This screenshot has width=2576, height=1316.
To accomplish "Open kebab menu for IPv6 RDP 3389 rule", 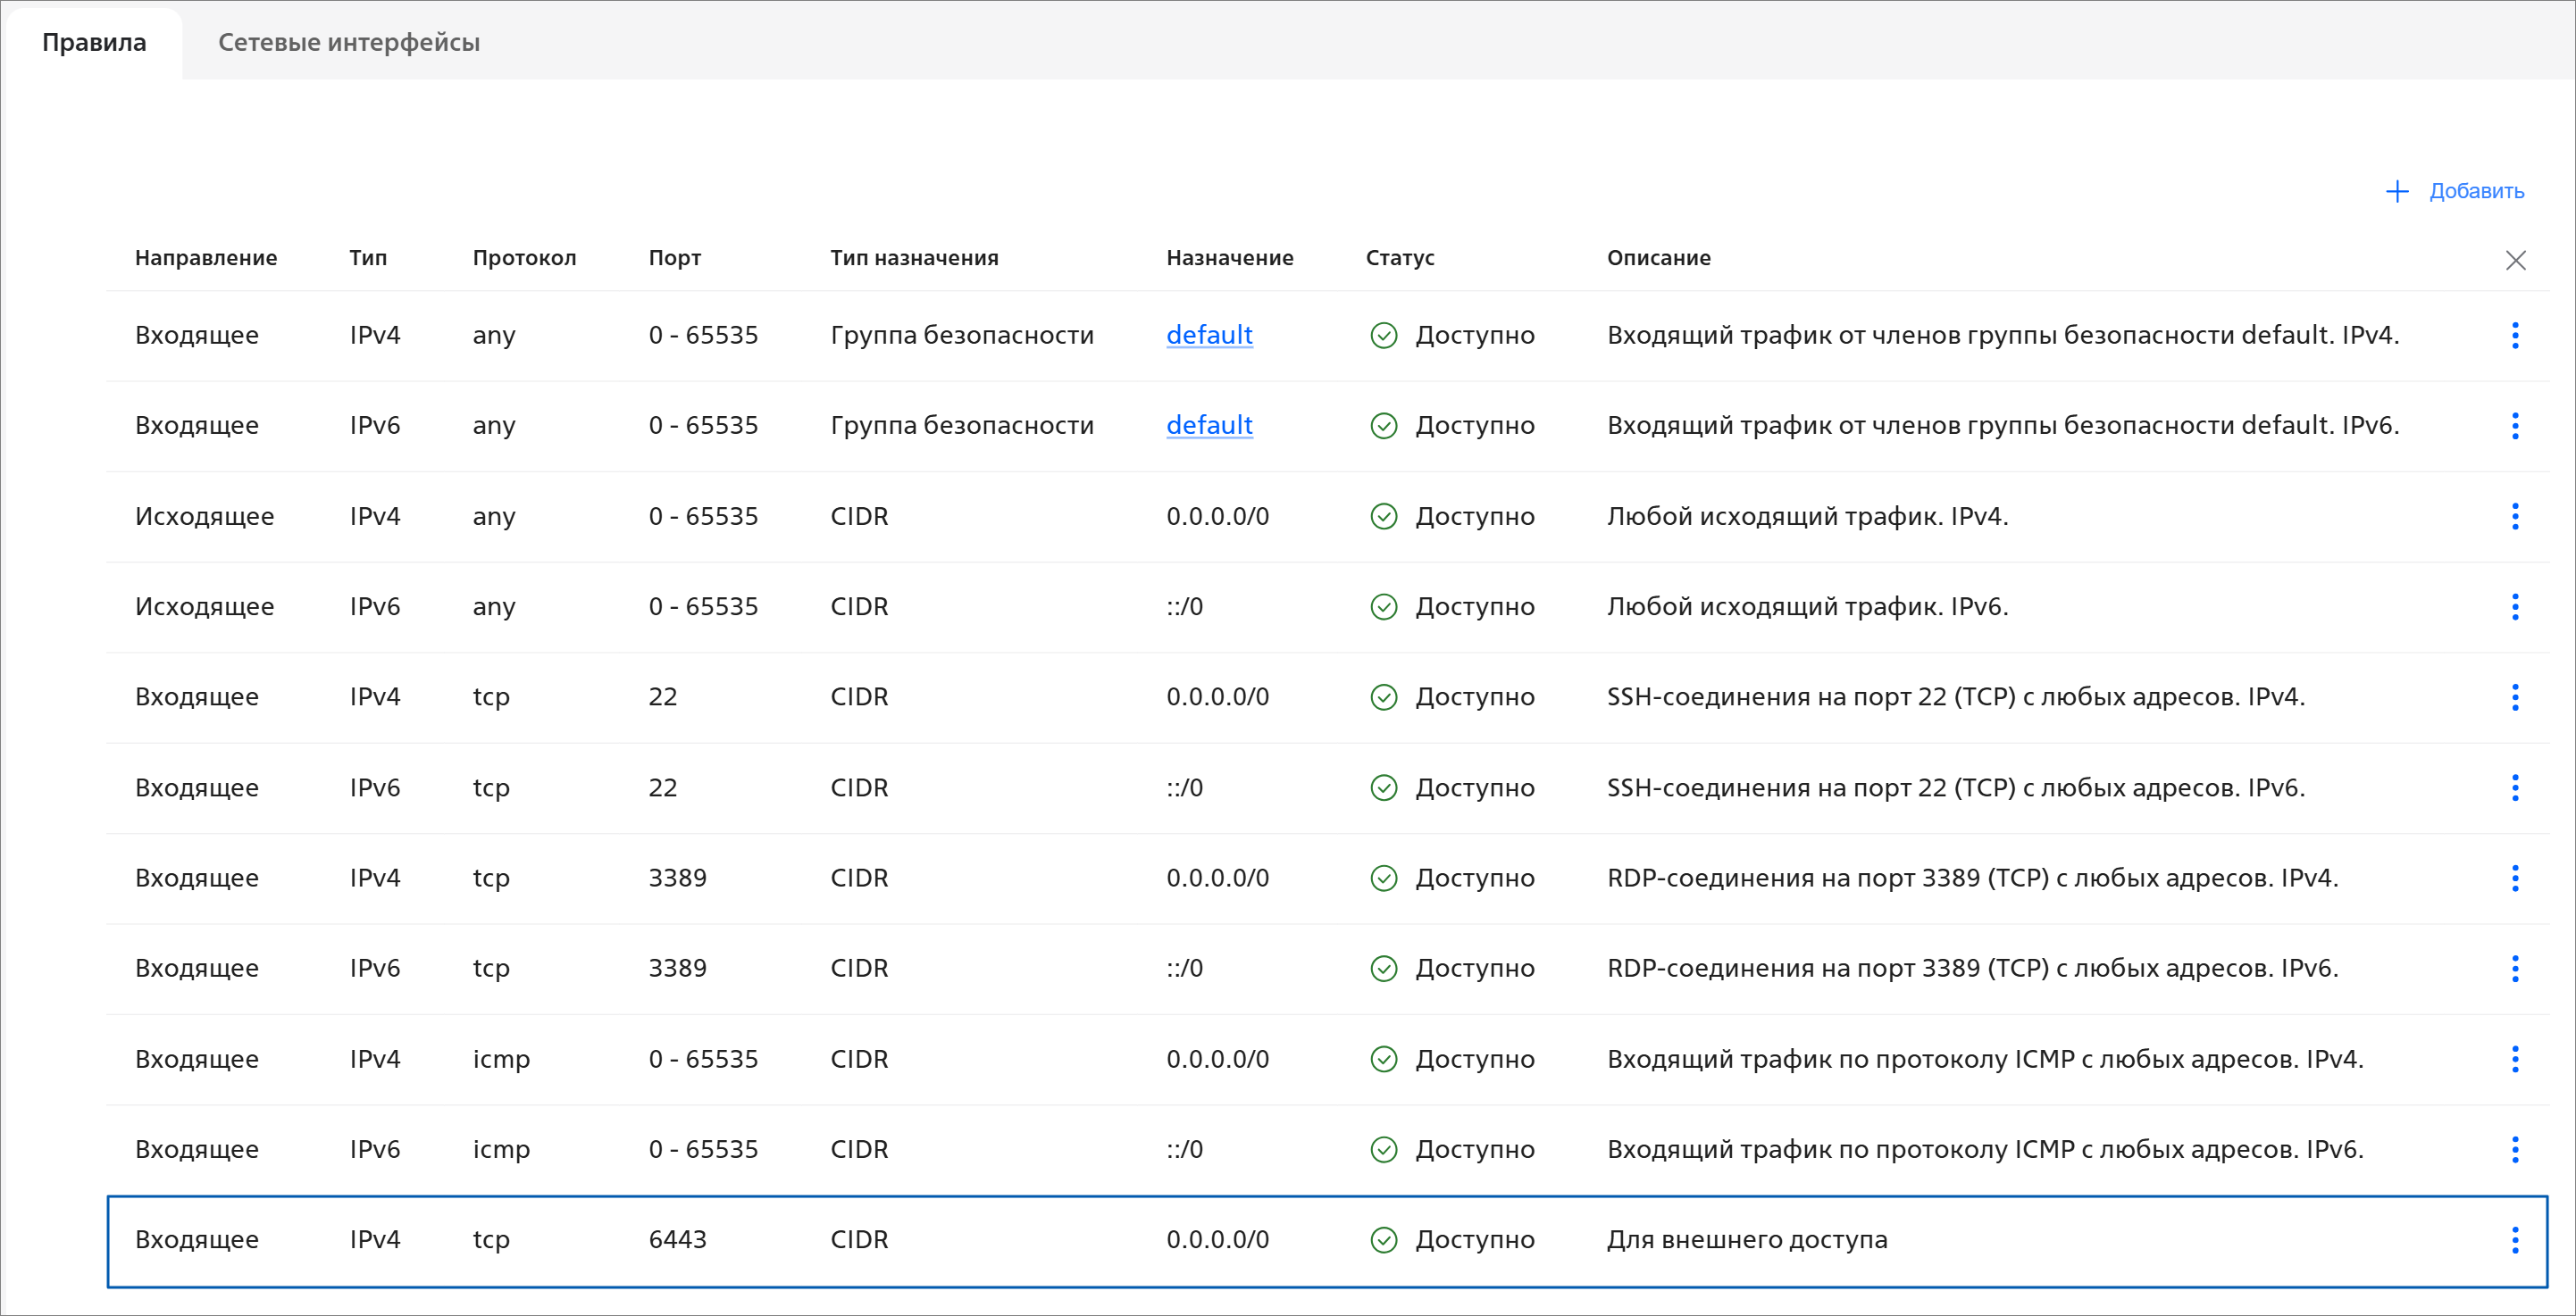I will [2514, 969].
